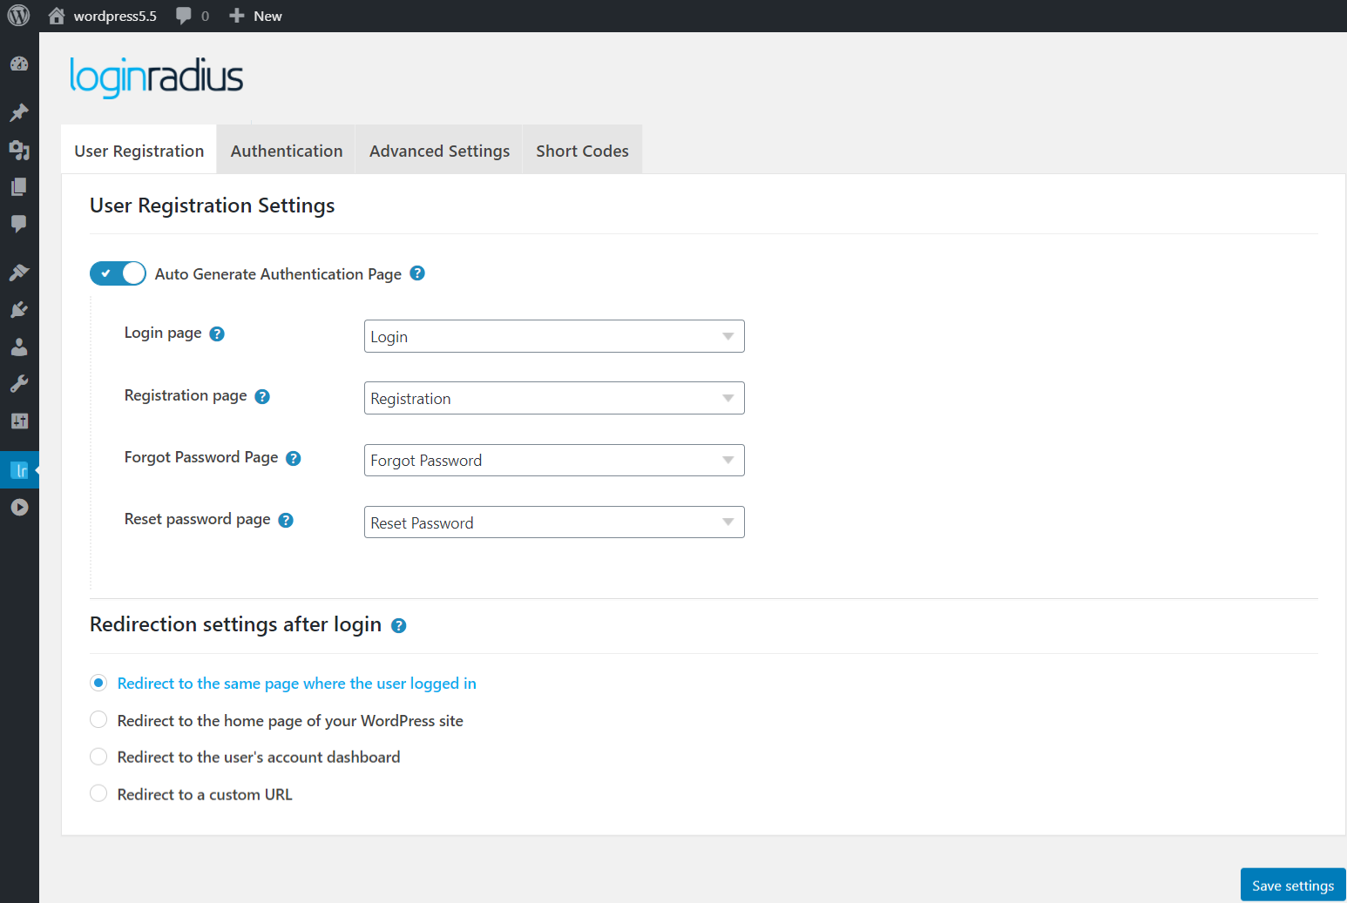Switch to the User Registration tab
The height and width of the screenshot is (903, 1347).
click(139, 150)
